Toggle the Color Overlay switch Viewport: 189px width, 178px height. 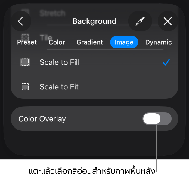(157, 119)
